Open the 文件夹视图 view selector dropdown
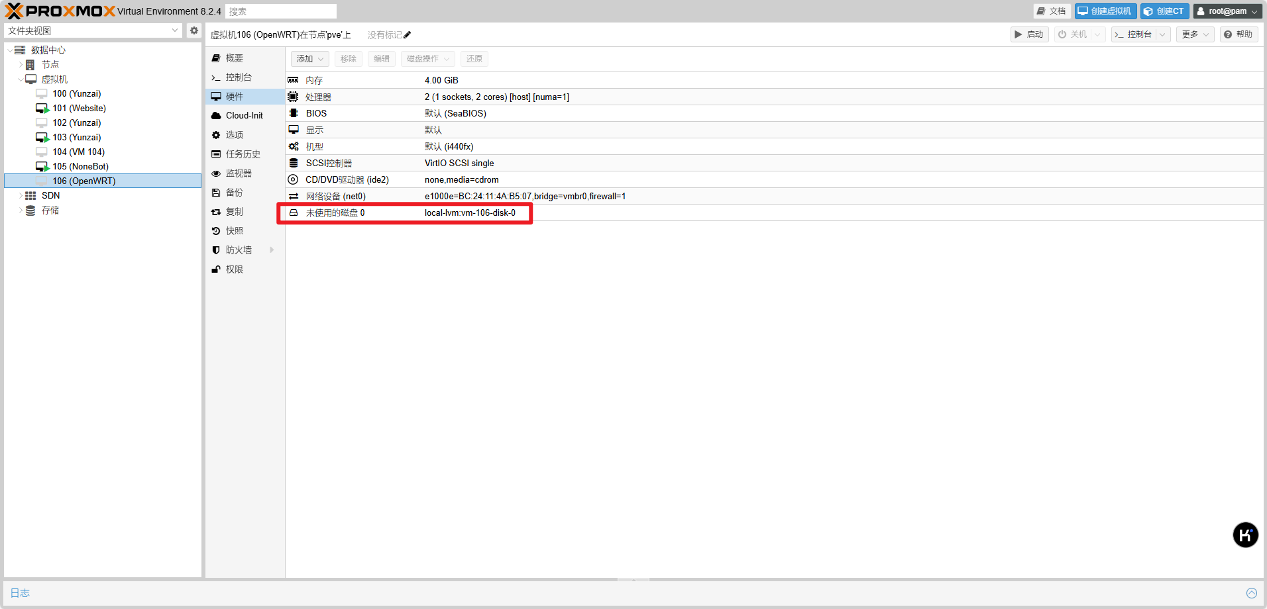This screenshot has width=1267, height=609. click(x=93, y=30)
